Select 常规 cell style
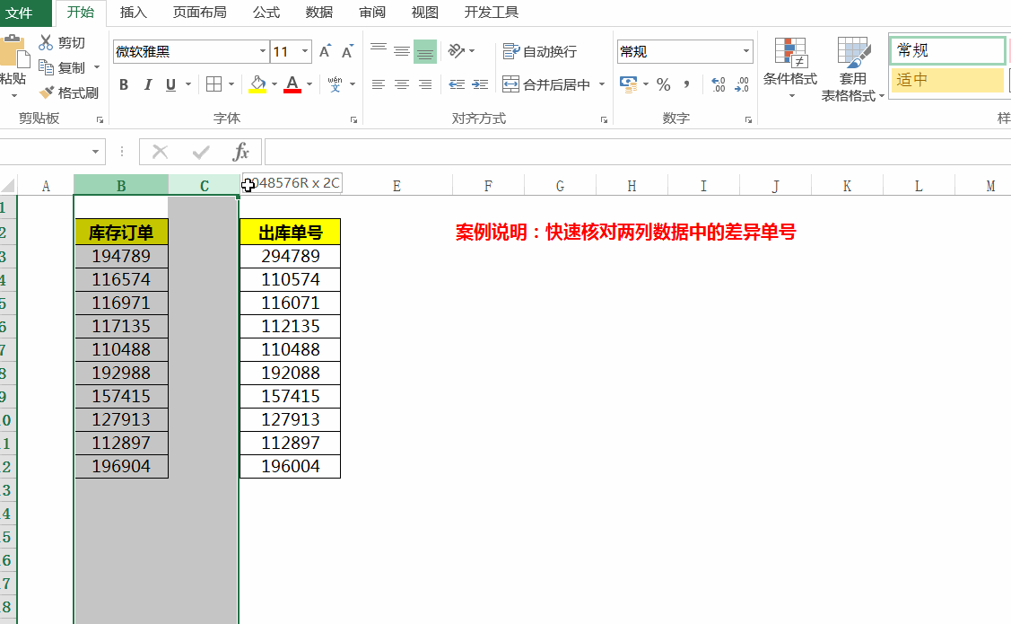1011x624 pixels. [947, 50]
